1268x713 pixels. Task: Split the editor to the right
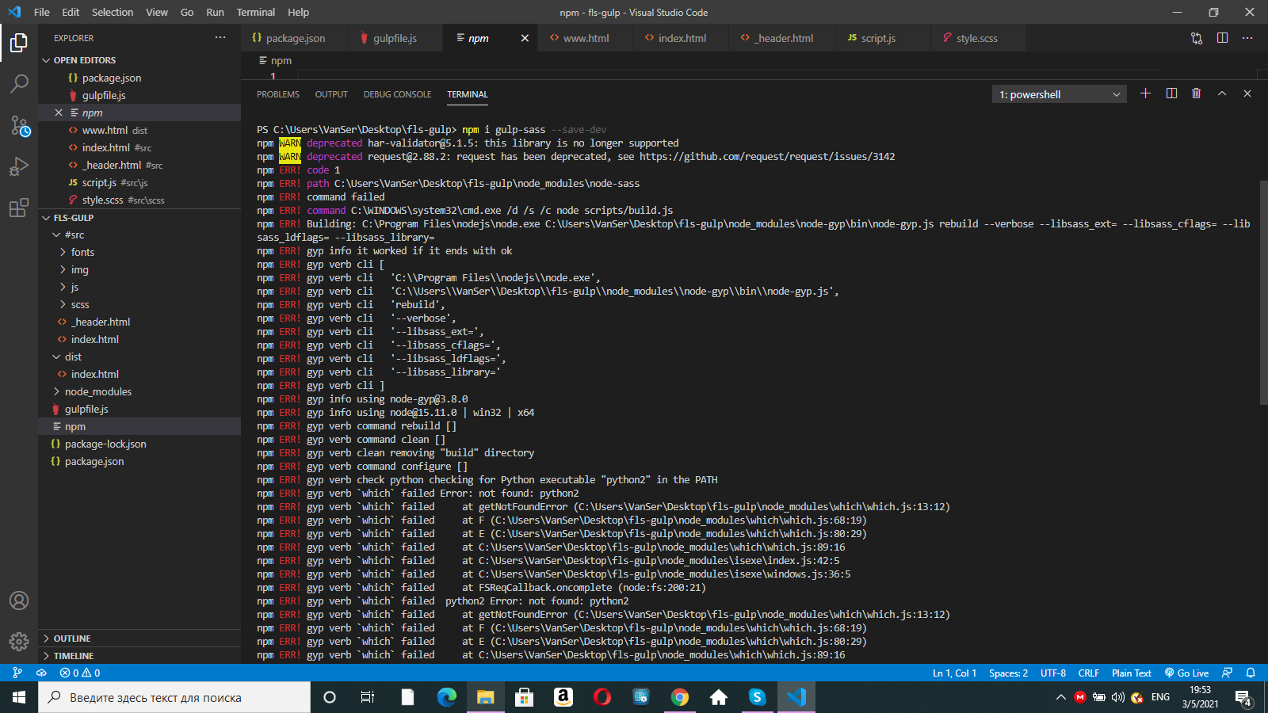[1222, 38]
